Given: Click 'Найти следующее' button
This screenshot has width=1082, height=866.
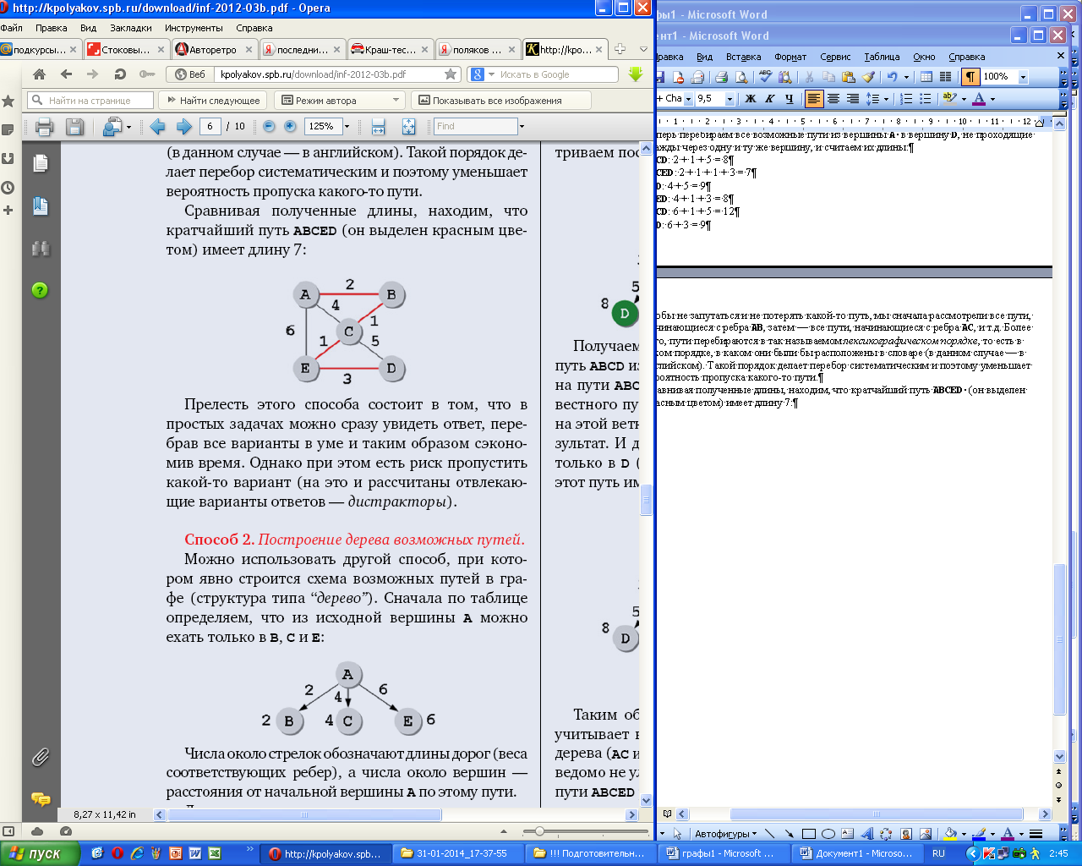Looking at the screenshot, I should coord(214,101).
